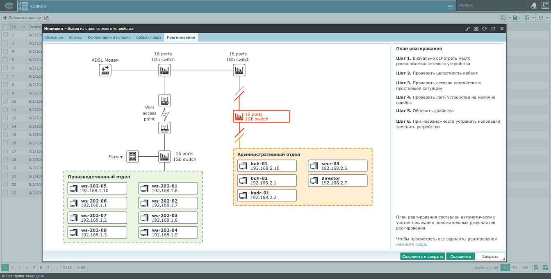Click the copy link icon in the incident header
The width and height of the screenshot is (551, 279).
(467, 29)
